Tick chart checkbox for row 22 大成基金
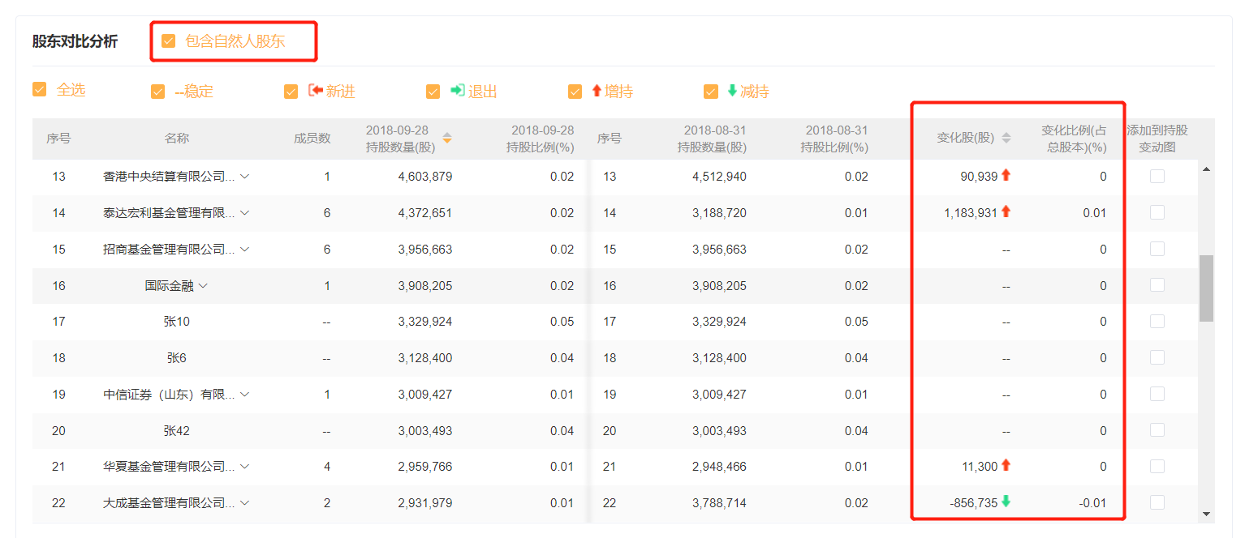 click(x=1157, y=502)
